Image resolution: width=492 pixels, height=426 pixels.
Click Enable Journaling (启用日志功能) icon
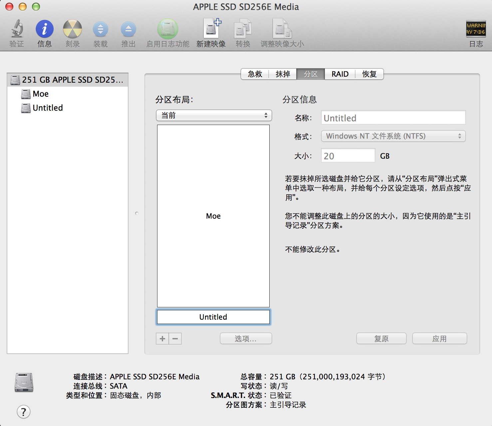[168, 29]
